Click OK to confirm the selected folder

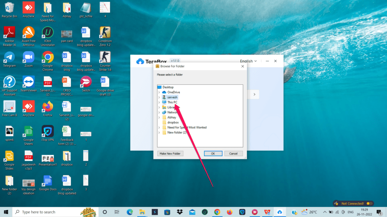click(x=213, y=153)
